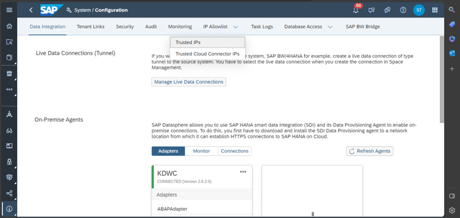Switch to Tenant Links tab
The image size is (460, 218).
point(91,26)
